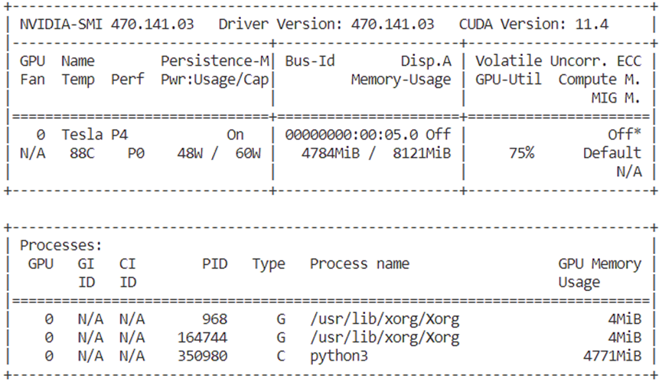Click the 60W power cap value
The width and height of the screenshot is (662, 382).
(247, 152)
